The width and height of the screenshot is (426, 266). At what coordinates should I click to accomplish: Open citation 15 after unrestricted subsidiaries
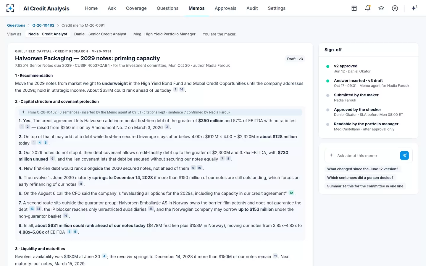[151, 209]
